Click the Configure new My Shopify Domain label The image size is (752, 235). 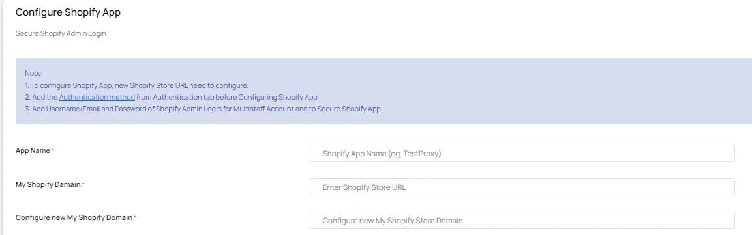[x=74, y=217]
